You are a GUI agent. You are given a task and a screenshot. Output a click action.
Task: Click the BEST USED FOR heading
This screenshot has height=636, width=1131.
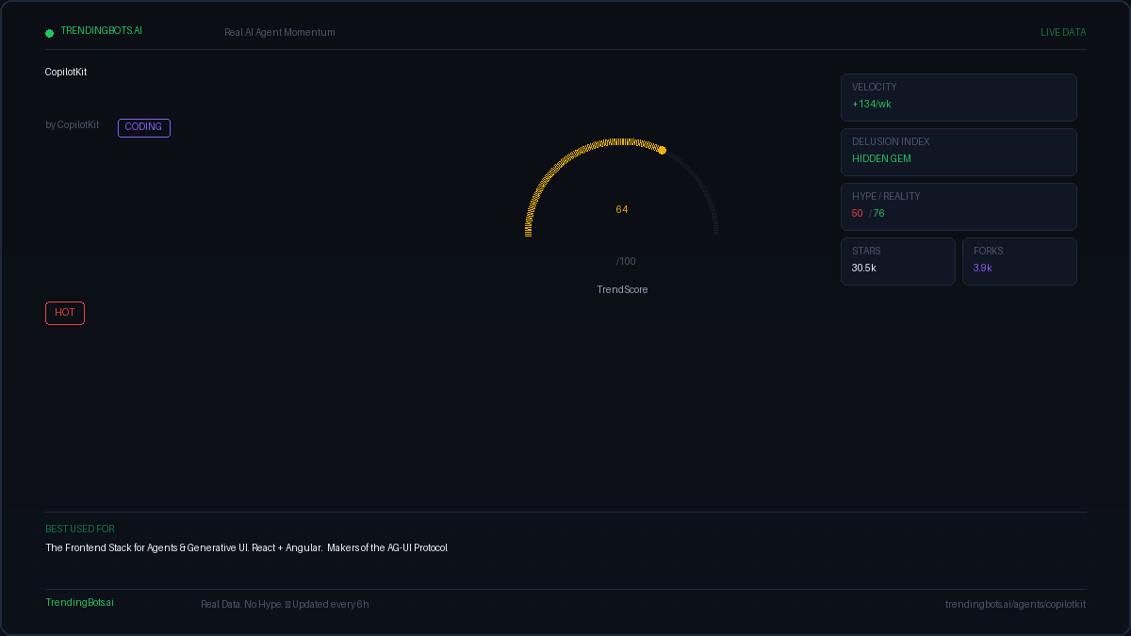coord(80,530)
